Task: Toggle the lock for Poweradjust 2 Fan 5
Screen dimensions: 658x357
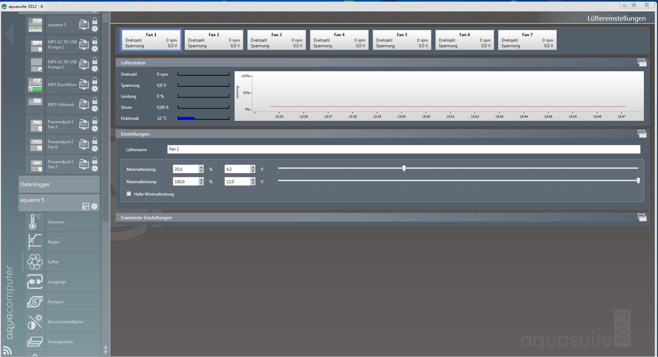Action: tap(95, 120)
